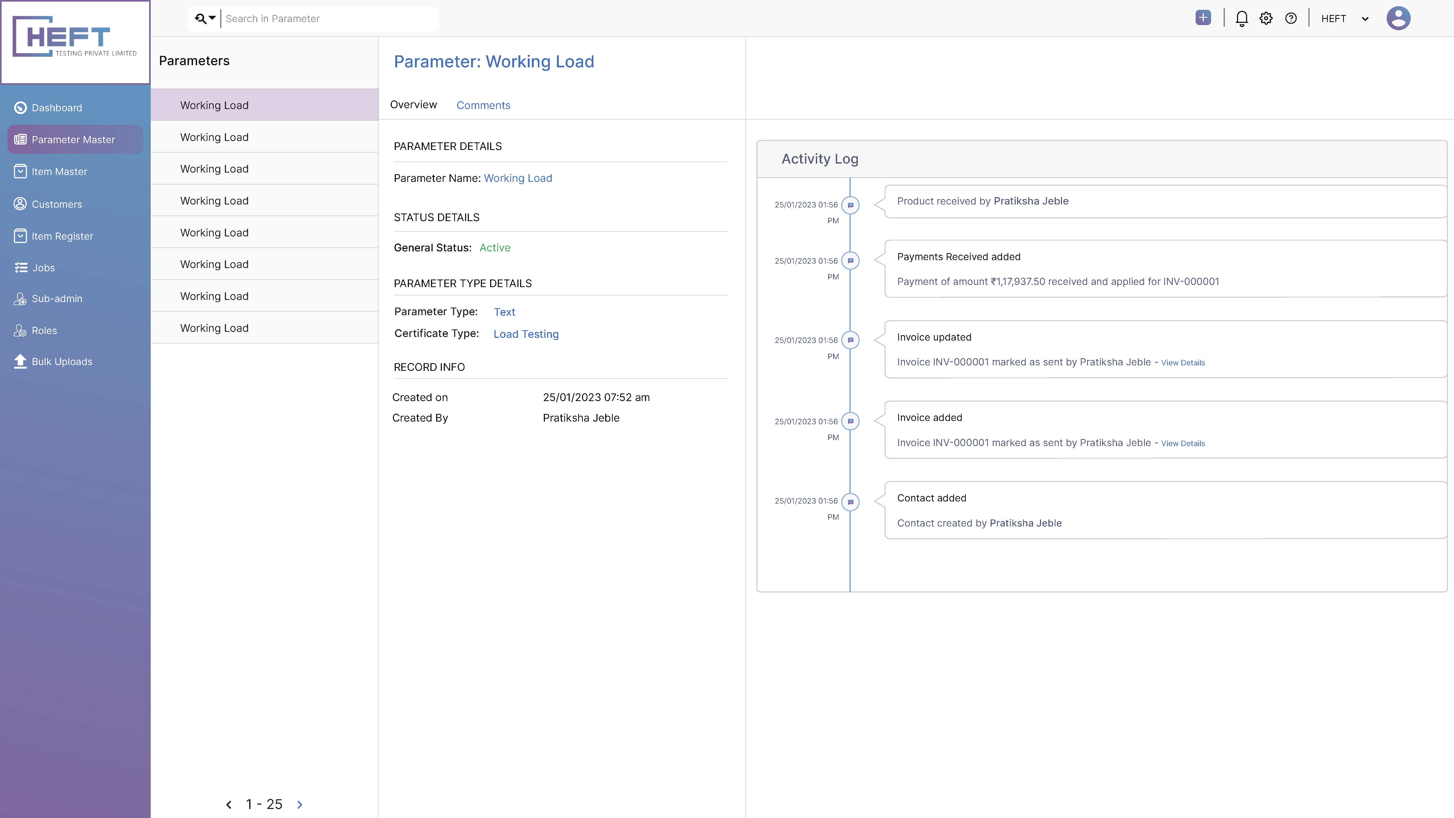Viewport: 1454px width, 818px height.
Task: Click the Payments Received activity marker
Action: (x=850, y=261)
